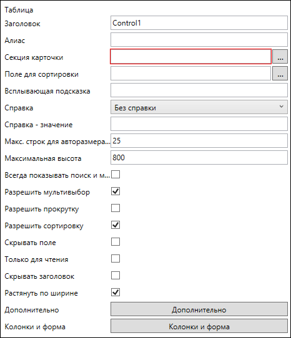Check the Скрывать поле option
The width and height of the screenshot is (291, 338).
(116, 241)
